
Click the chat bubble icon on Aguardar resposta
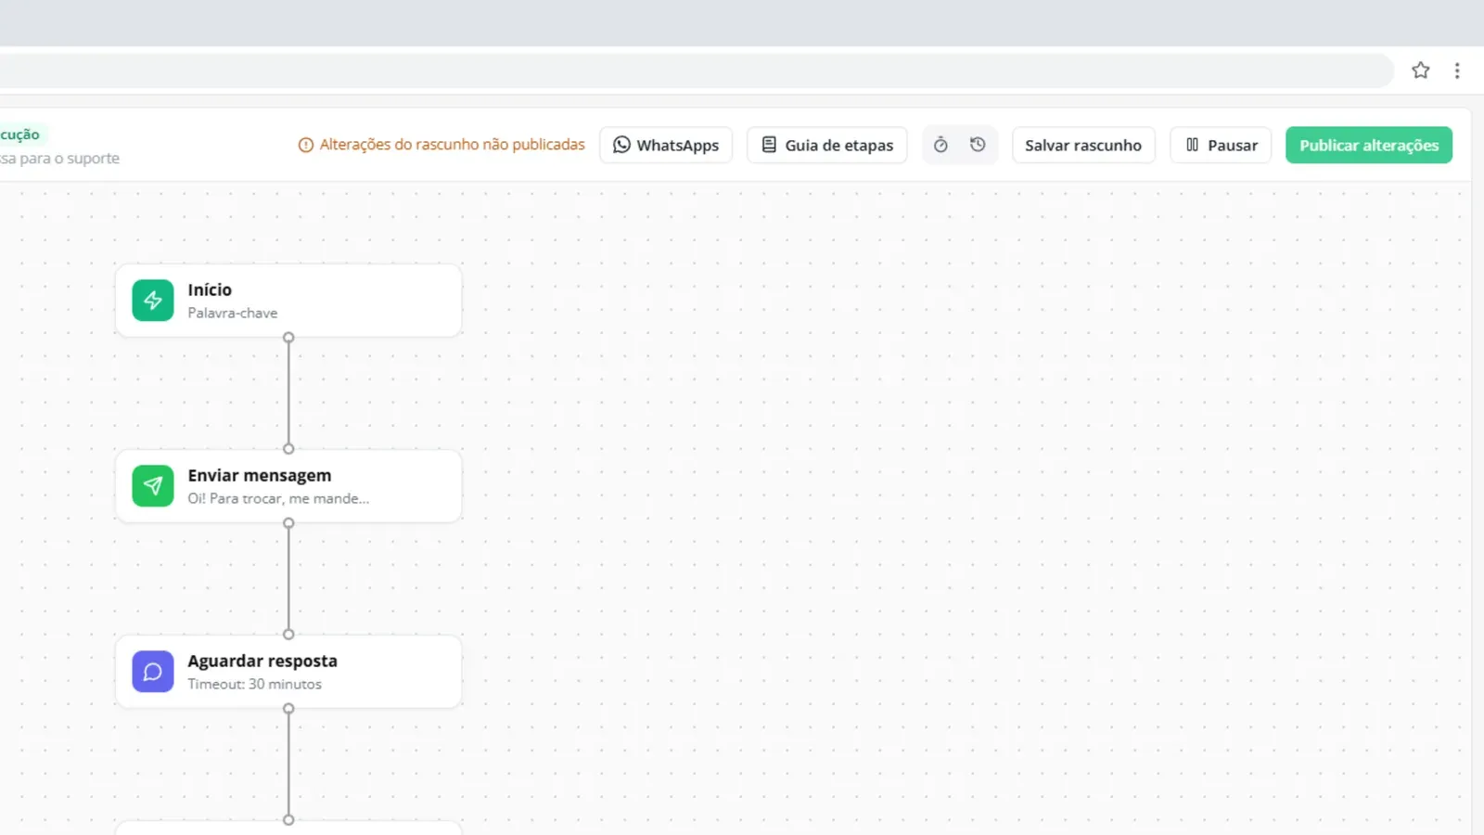click(x=153, y=672)
